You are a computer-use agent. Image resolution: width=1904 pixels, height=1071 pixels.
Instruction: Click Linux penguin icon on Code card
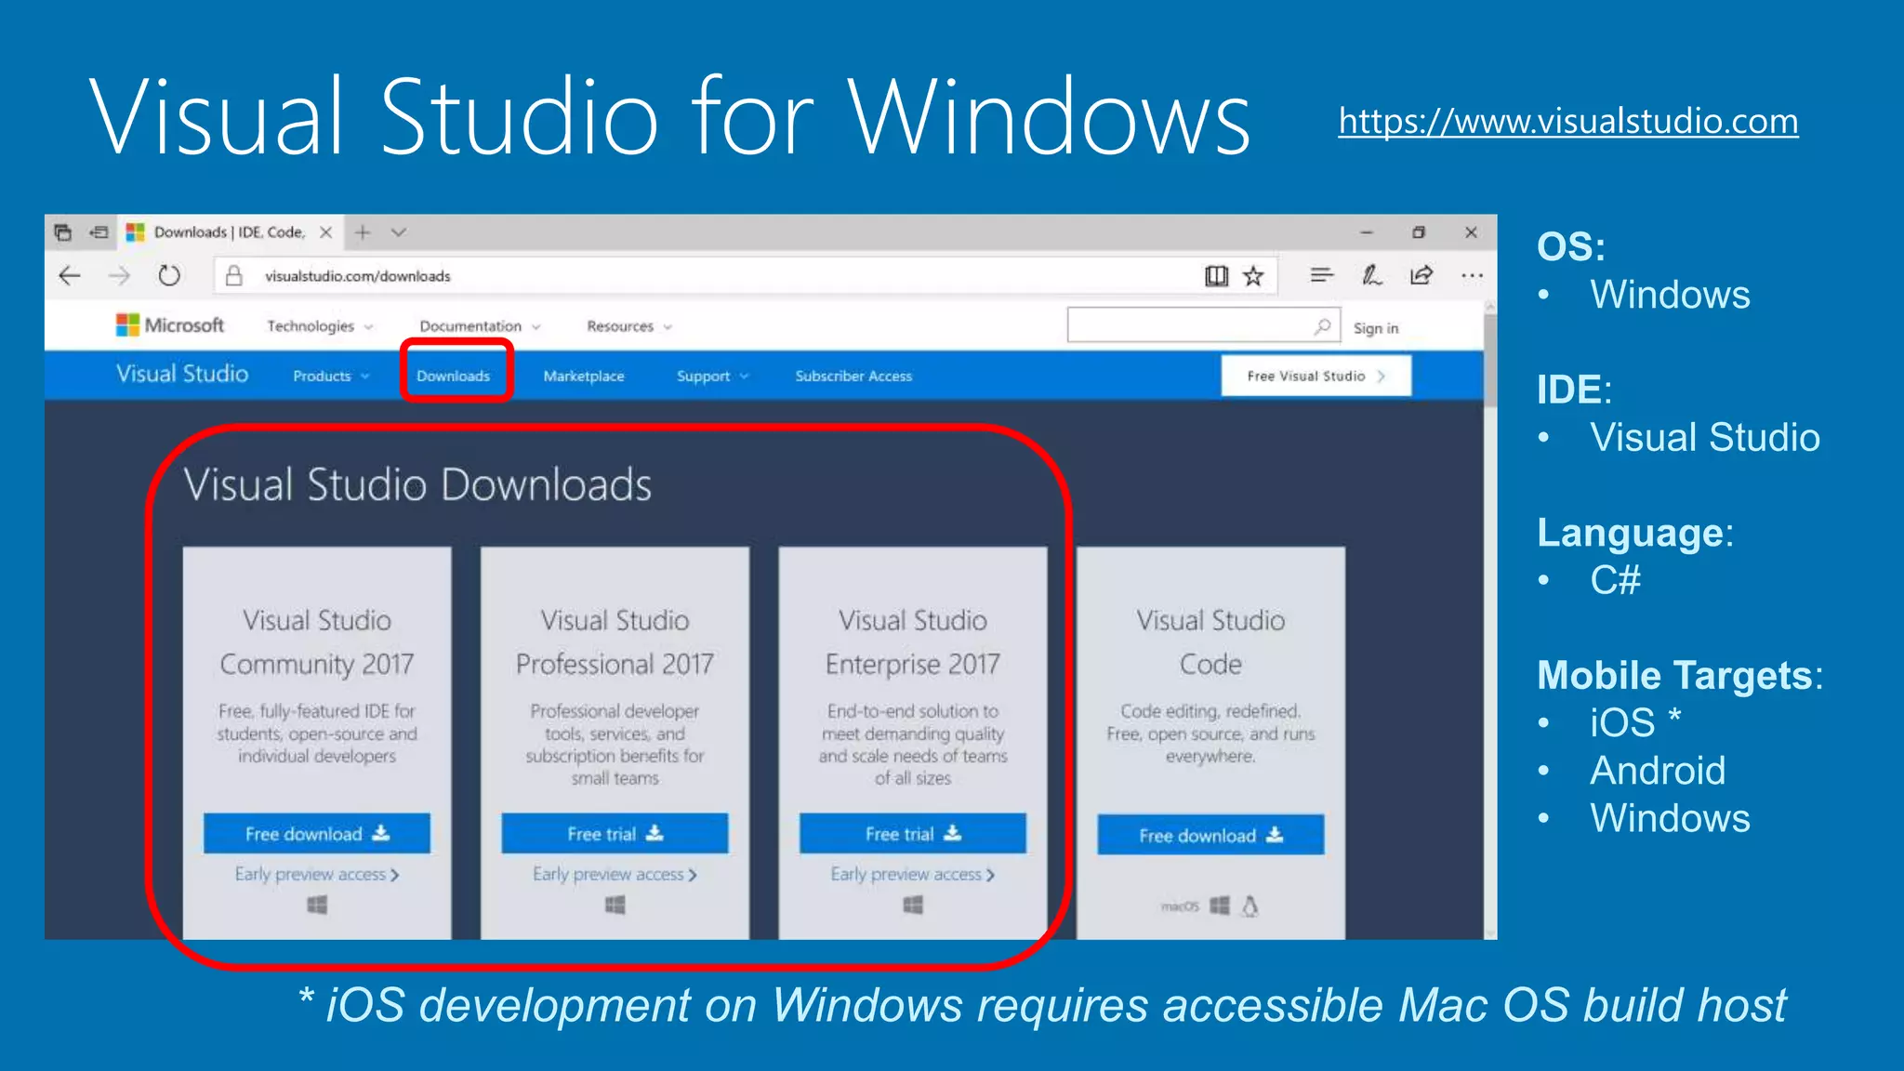pyautogui.click(x=1250, y=906)
